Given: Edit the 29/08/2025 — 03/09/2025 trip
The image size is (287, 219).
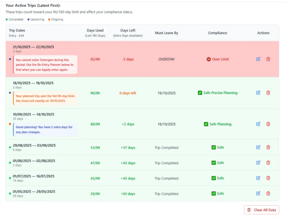Looking at the screenshot, I should click(x=258, y=147).
